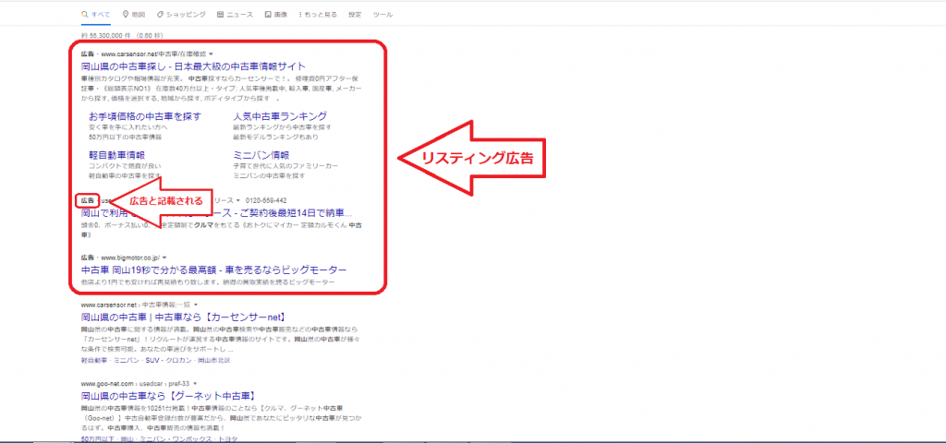The width and height of the screenshot is (946, 443).
Task: Open the ad 中古車 岡山19秒で分かる最高額 ビッグモーター
Action: [x=213, y=269]
